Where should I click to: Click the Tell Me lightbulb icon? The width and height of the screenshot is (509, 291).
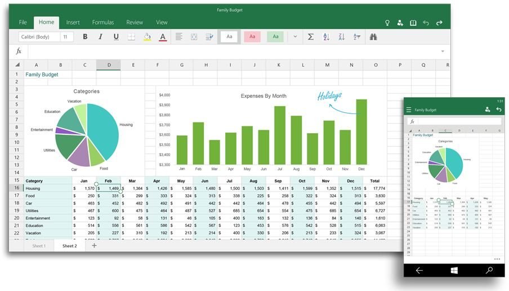coord(387,22)
